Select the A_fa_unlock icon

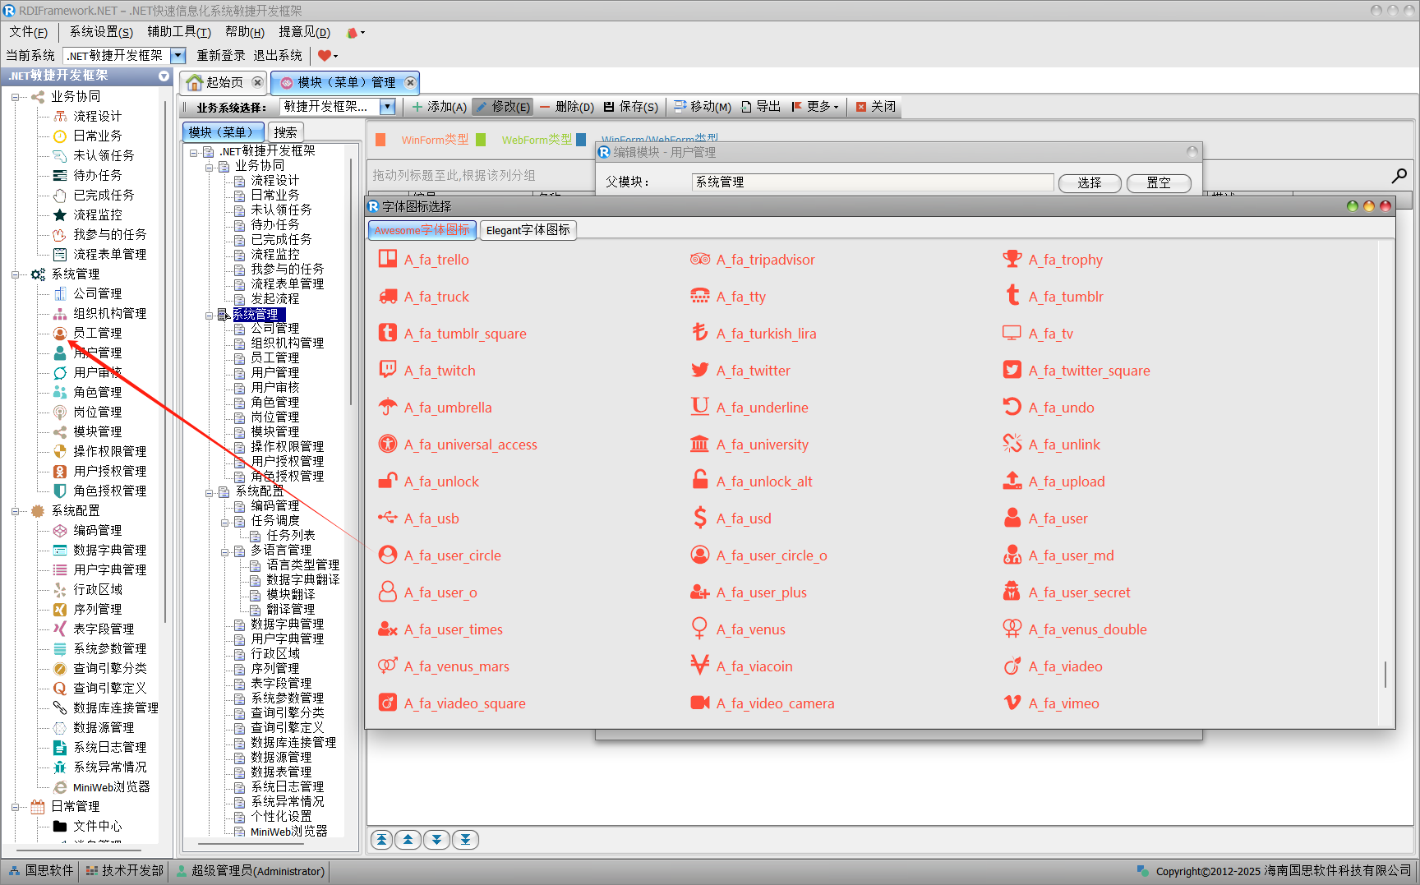pyautogui.click(x=441, y=481)
